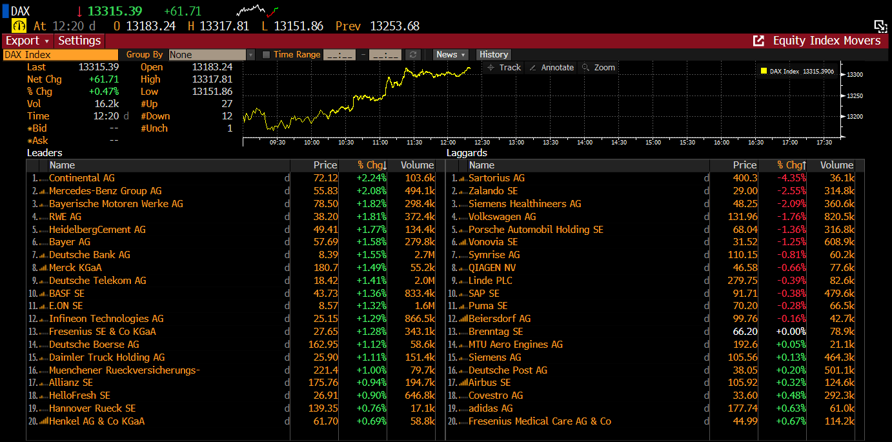Enable the Time Range checkbox

(x=266, y=55)
